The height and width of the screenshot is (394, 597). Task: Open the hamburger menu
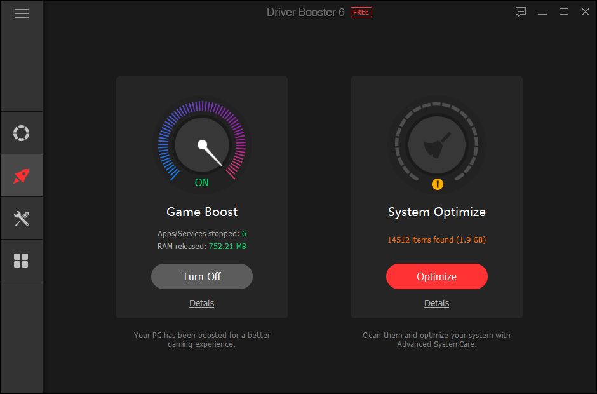(22, 13)
